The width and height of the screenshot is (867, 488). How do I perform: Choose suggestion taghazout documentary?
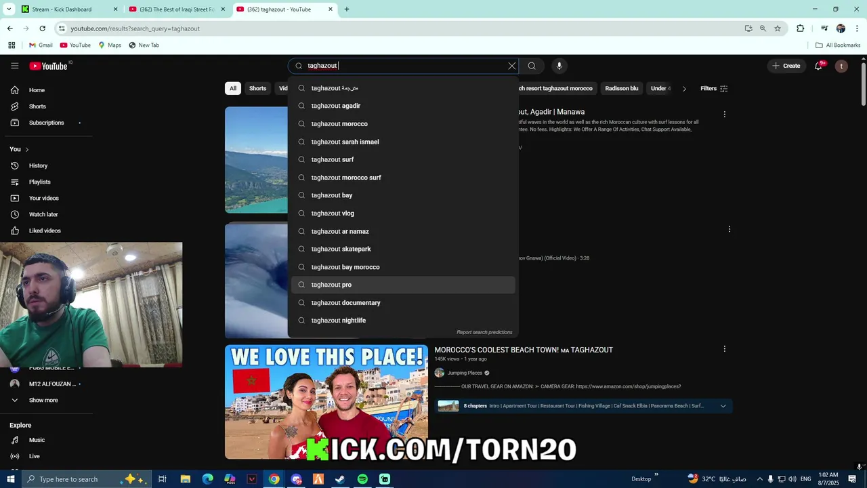[403, 302]
